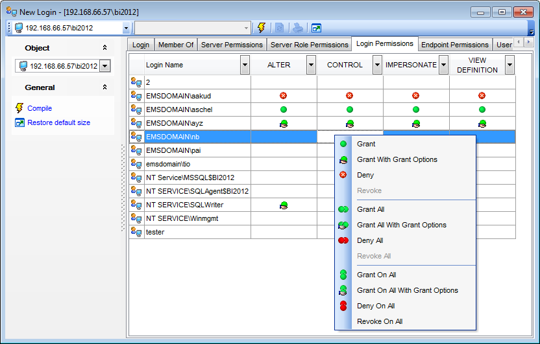Choose Deny from the context menu
Image resolution: width=540 pixels, height=344 pixels.
(406, 175)
